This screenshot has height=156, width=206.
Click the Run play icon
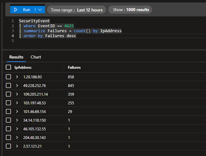pyautogui.click(x=16, y=10)
